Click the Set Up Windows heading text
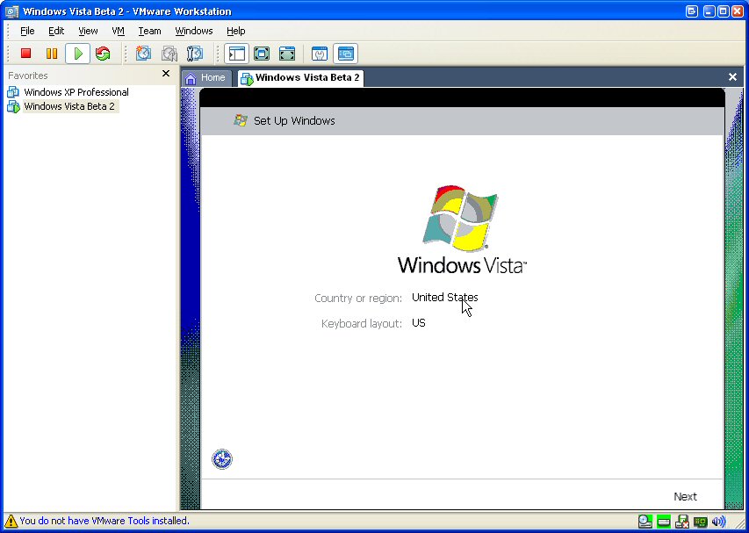This screenshot has height=533, width=749. [294, 121]
